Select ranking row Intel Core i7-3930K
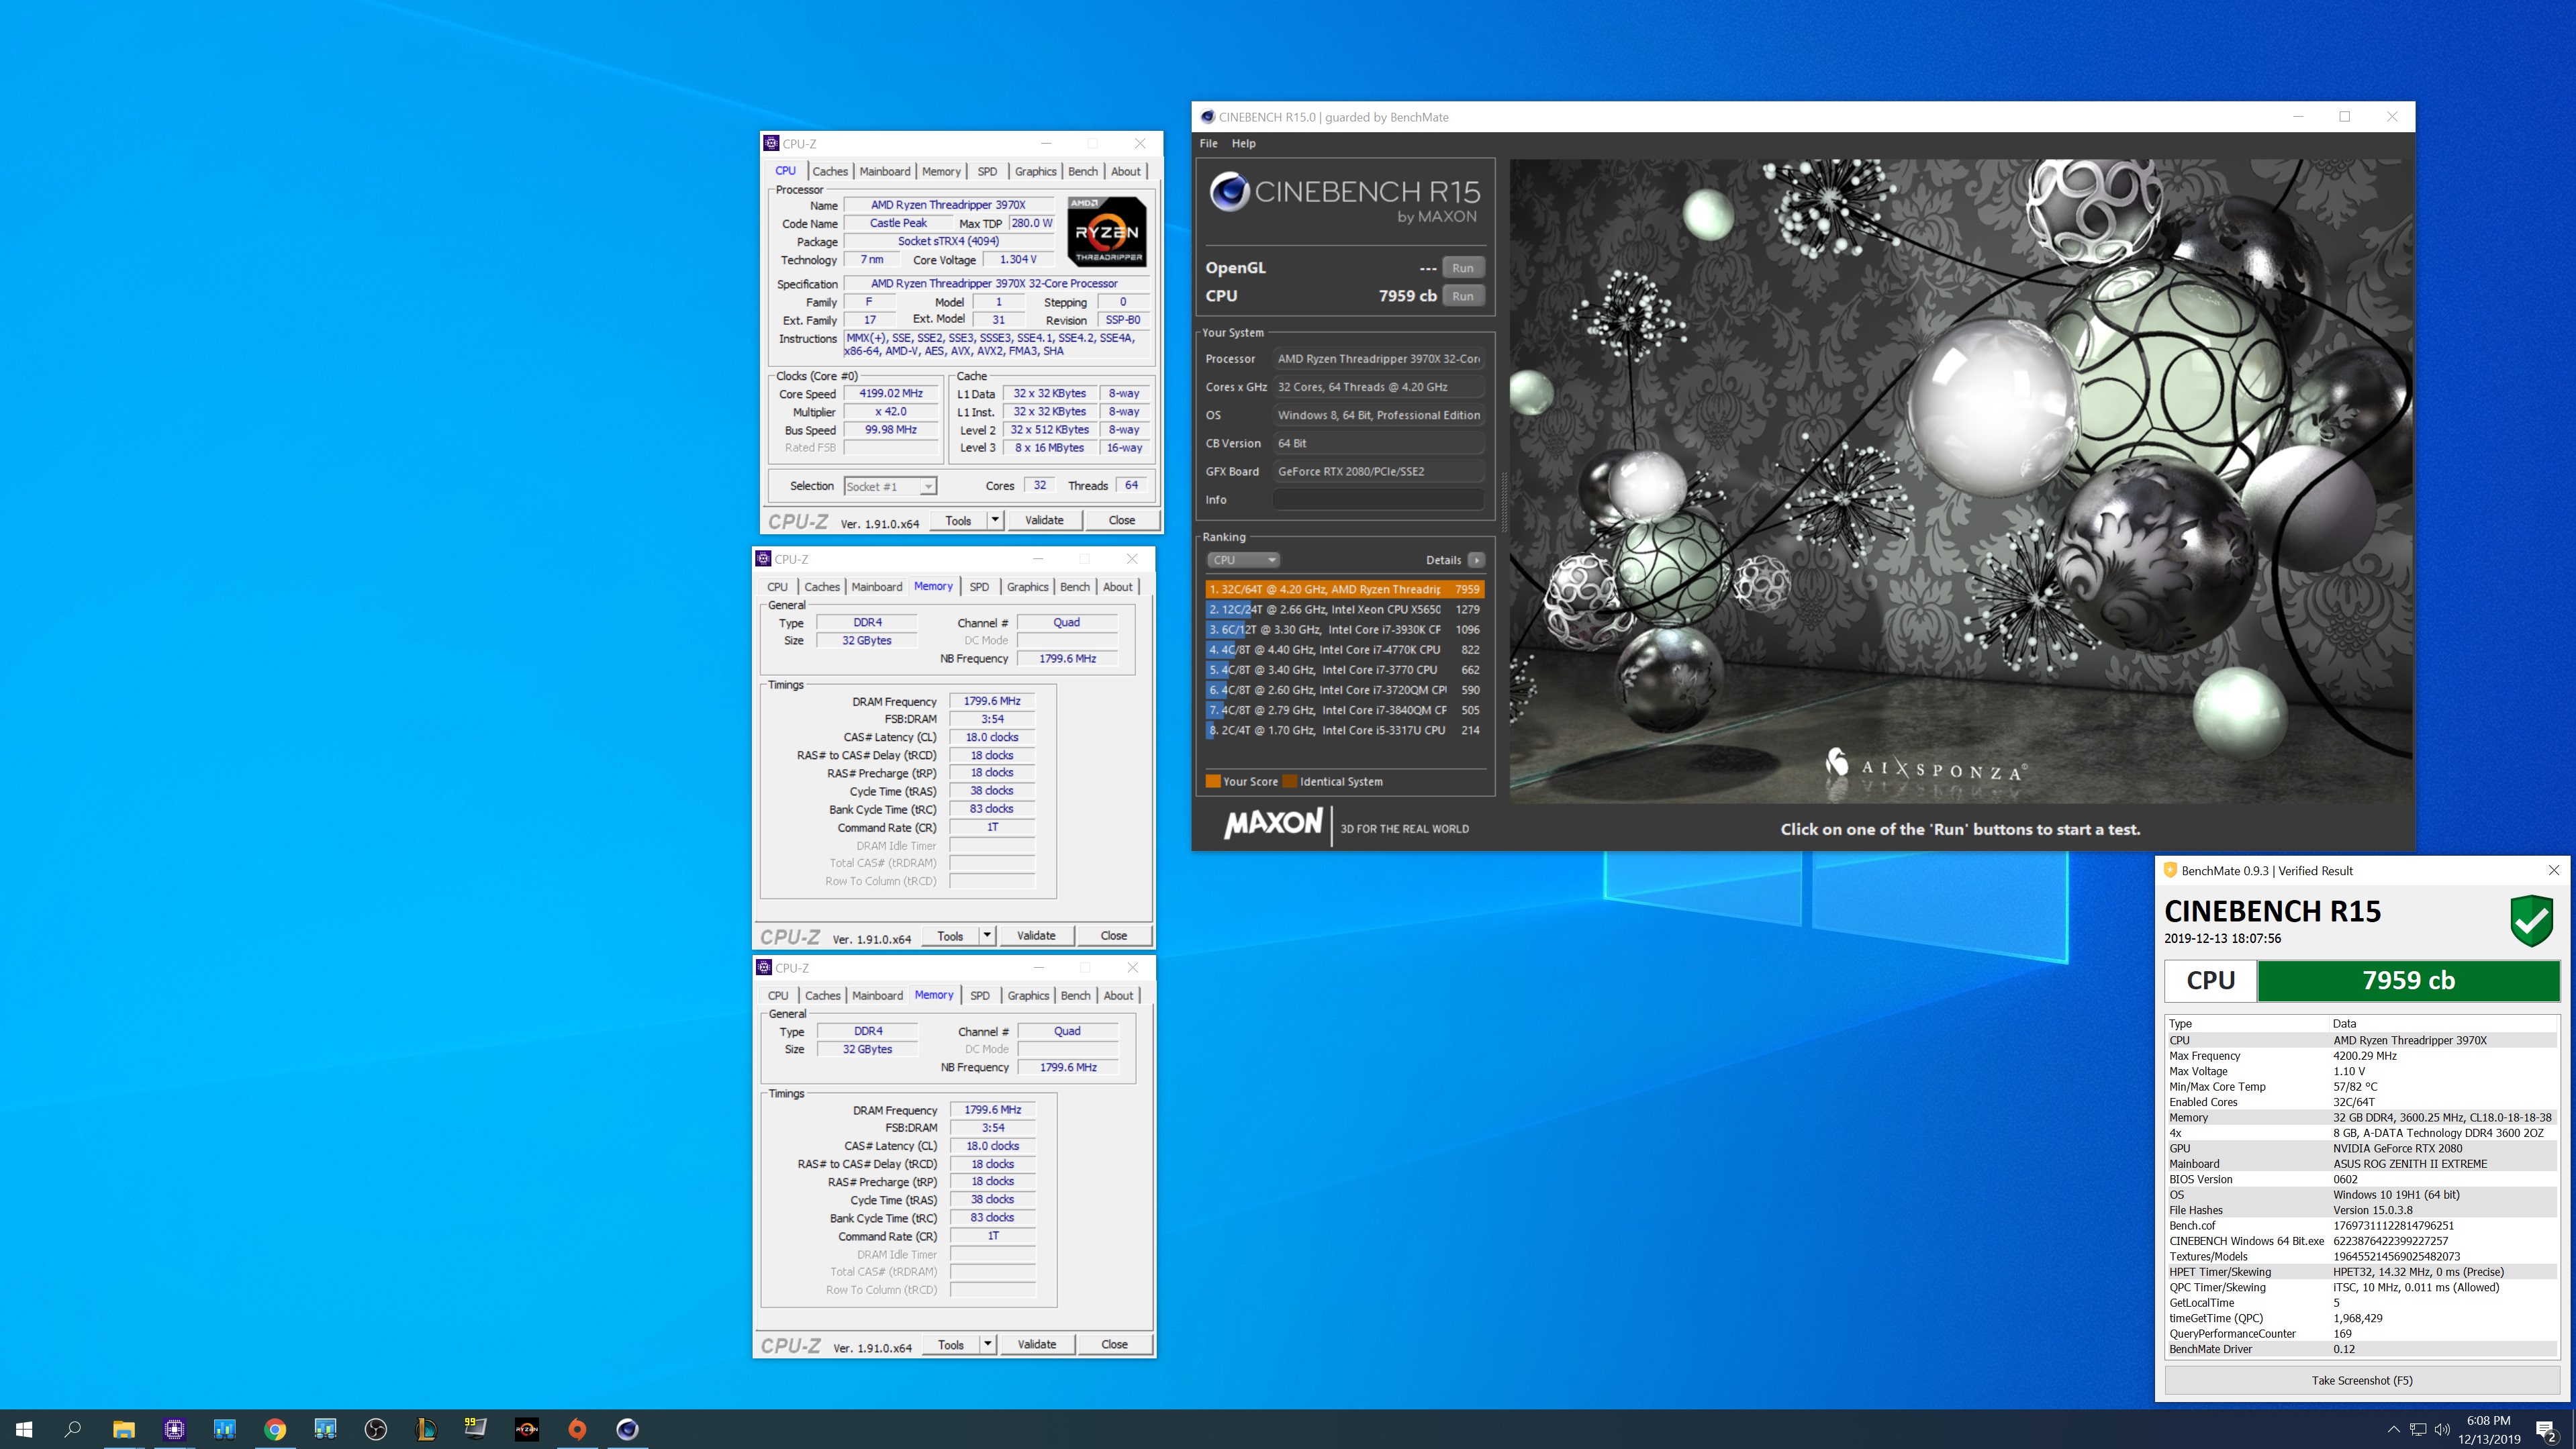The image size is (2576, 1449). 1344,629
